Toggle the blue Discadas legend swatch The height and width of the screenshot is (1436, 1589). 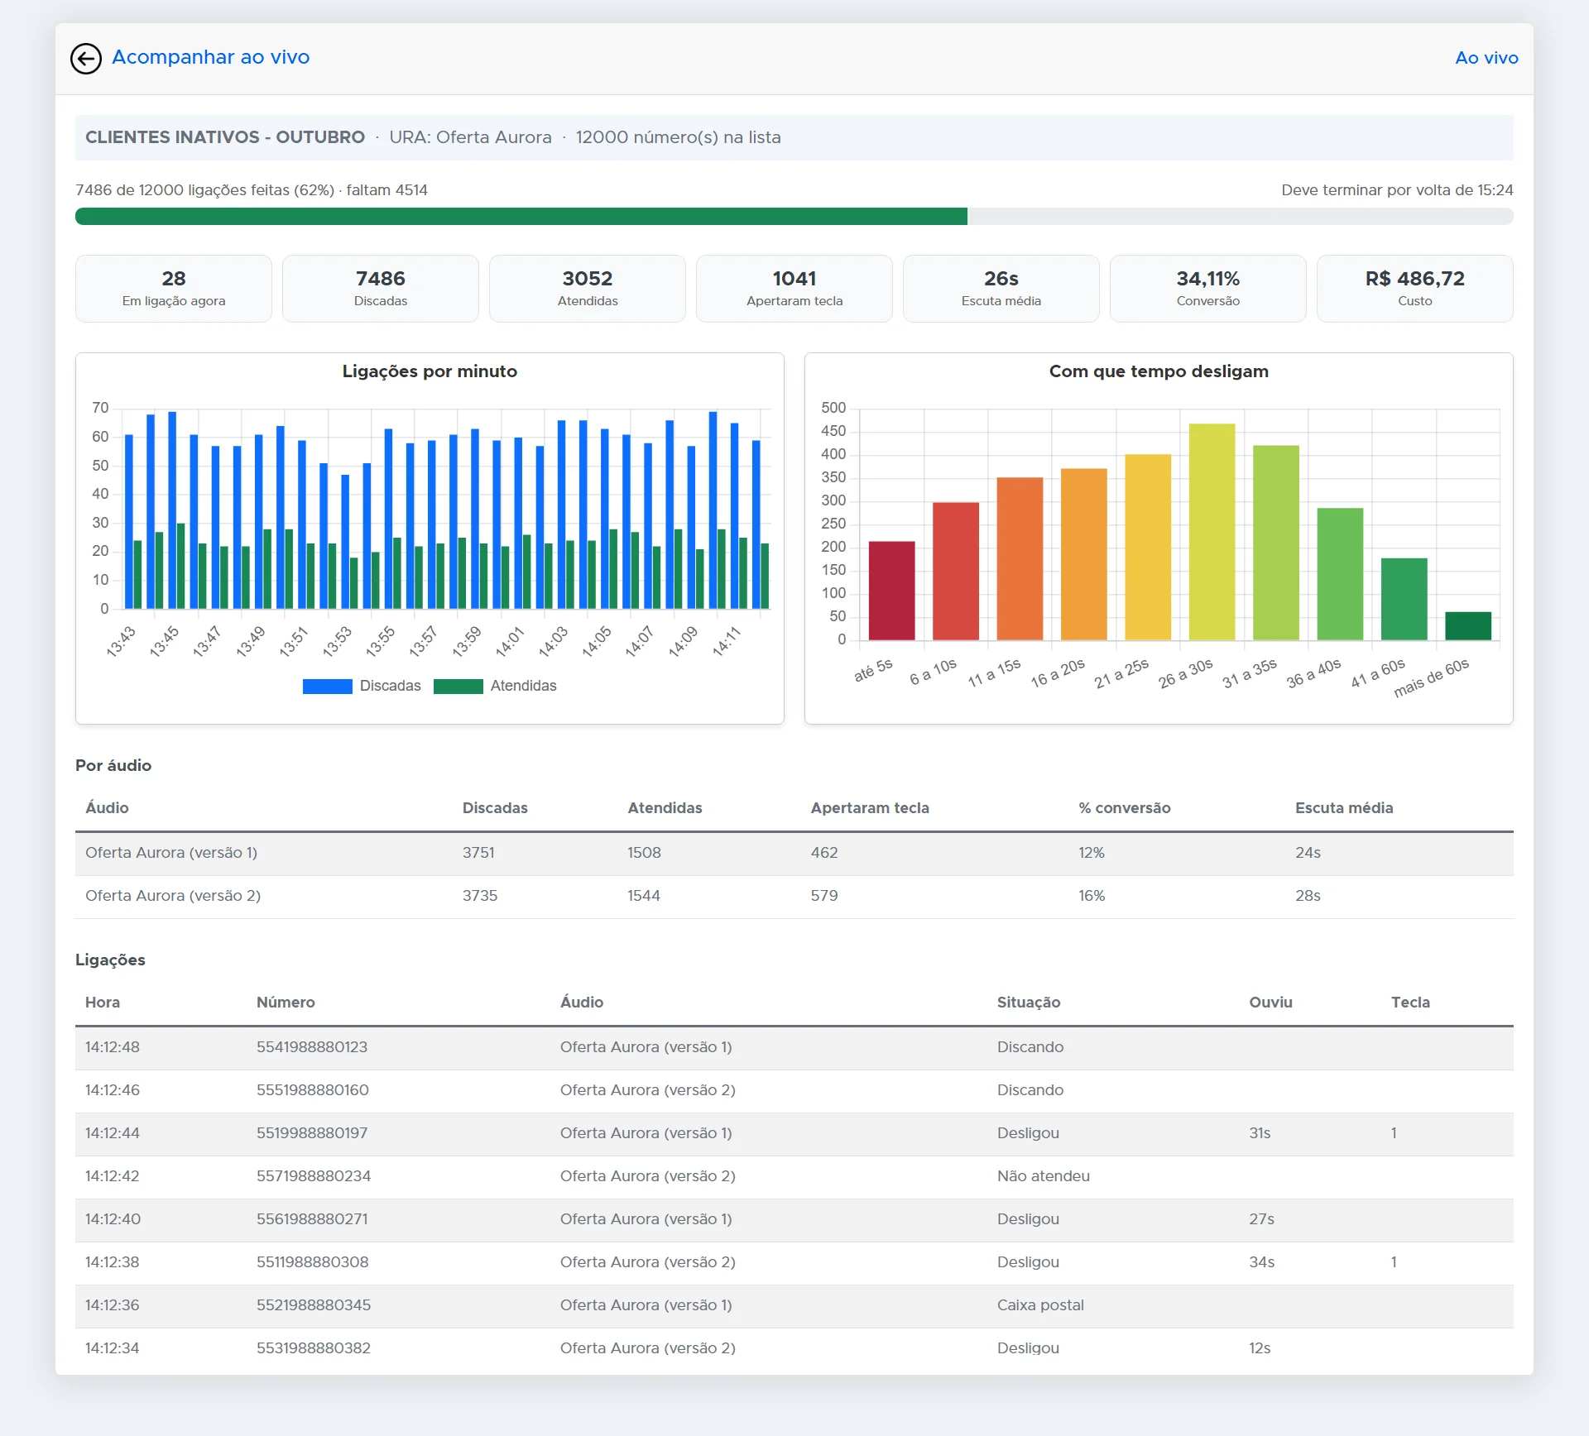328,686
